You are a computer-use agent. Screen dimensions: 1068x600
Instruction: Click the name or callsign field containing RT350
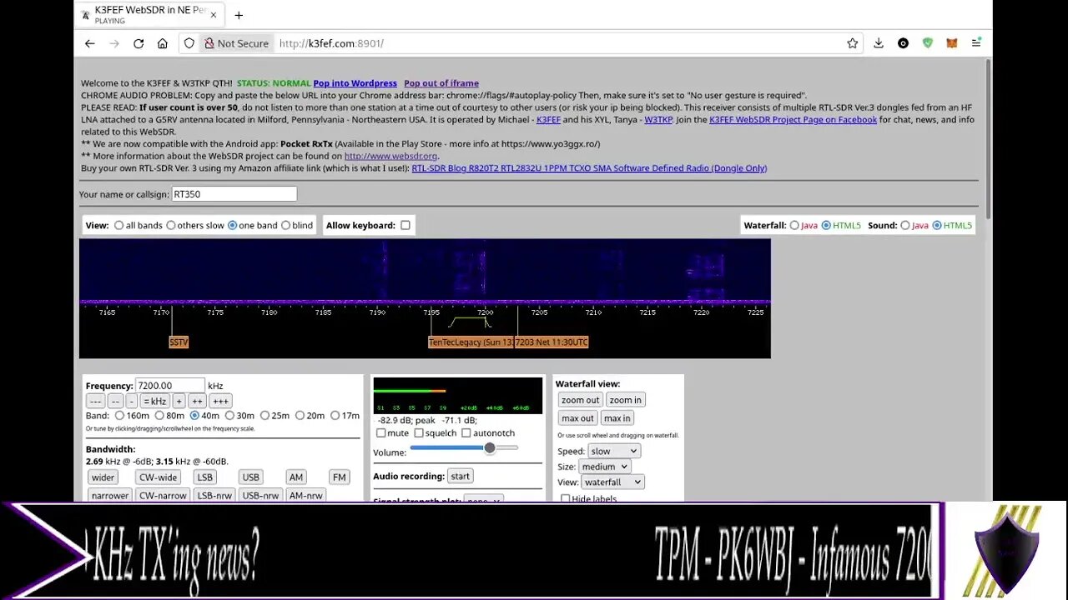pos(234,194)
